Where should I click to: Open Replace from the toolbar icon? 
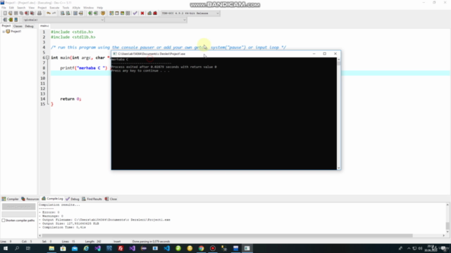tap(68, 13)
